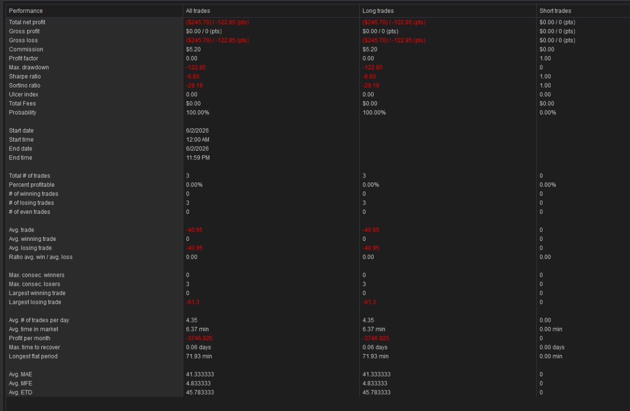Click Short trades Profit factor value 1.00

[545, 59]
